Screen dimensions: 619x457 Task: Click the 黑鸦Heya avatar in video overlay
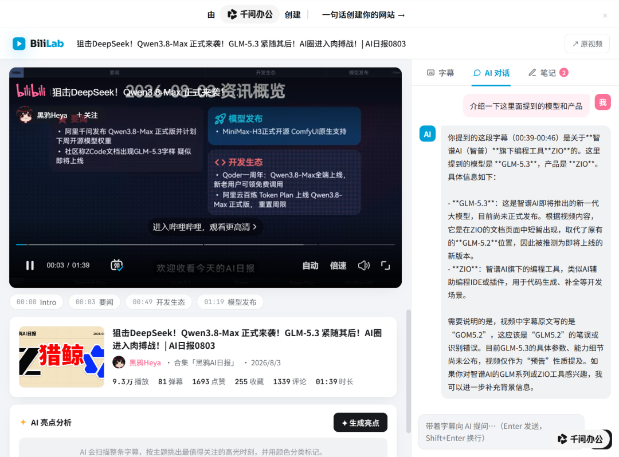(25, 115)
